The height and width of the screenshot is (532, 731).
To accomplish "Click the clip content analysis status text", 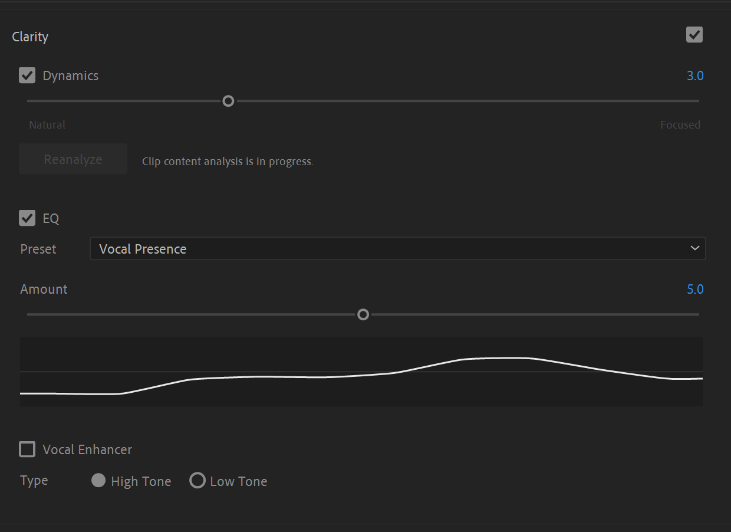I will coord(228,161).
